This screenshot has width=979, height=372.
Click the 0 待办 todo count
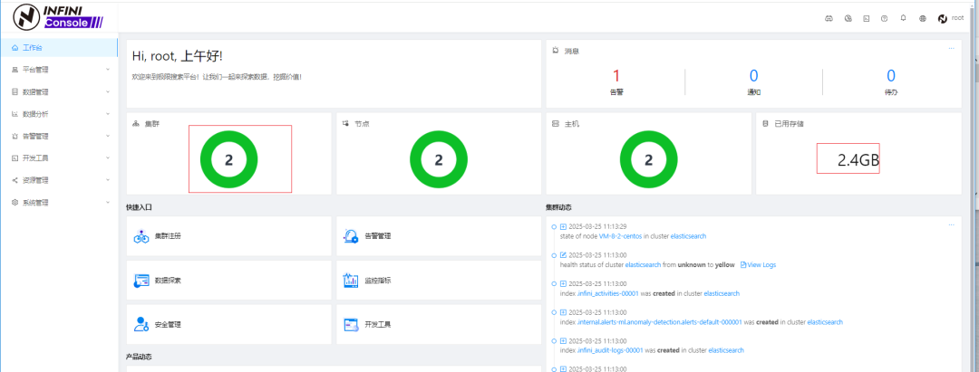click(891, 76)
